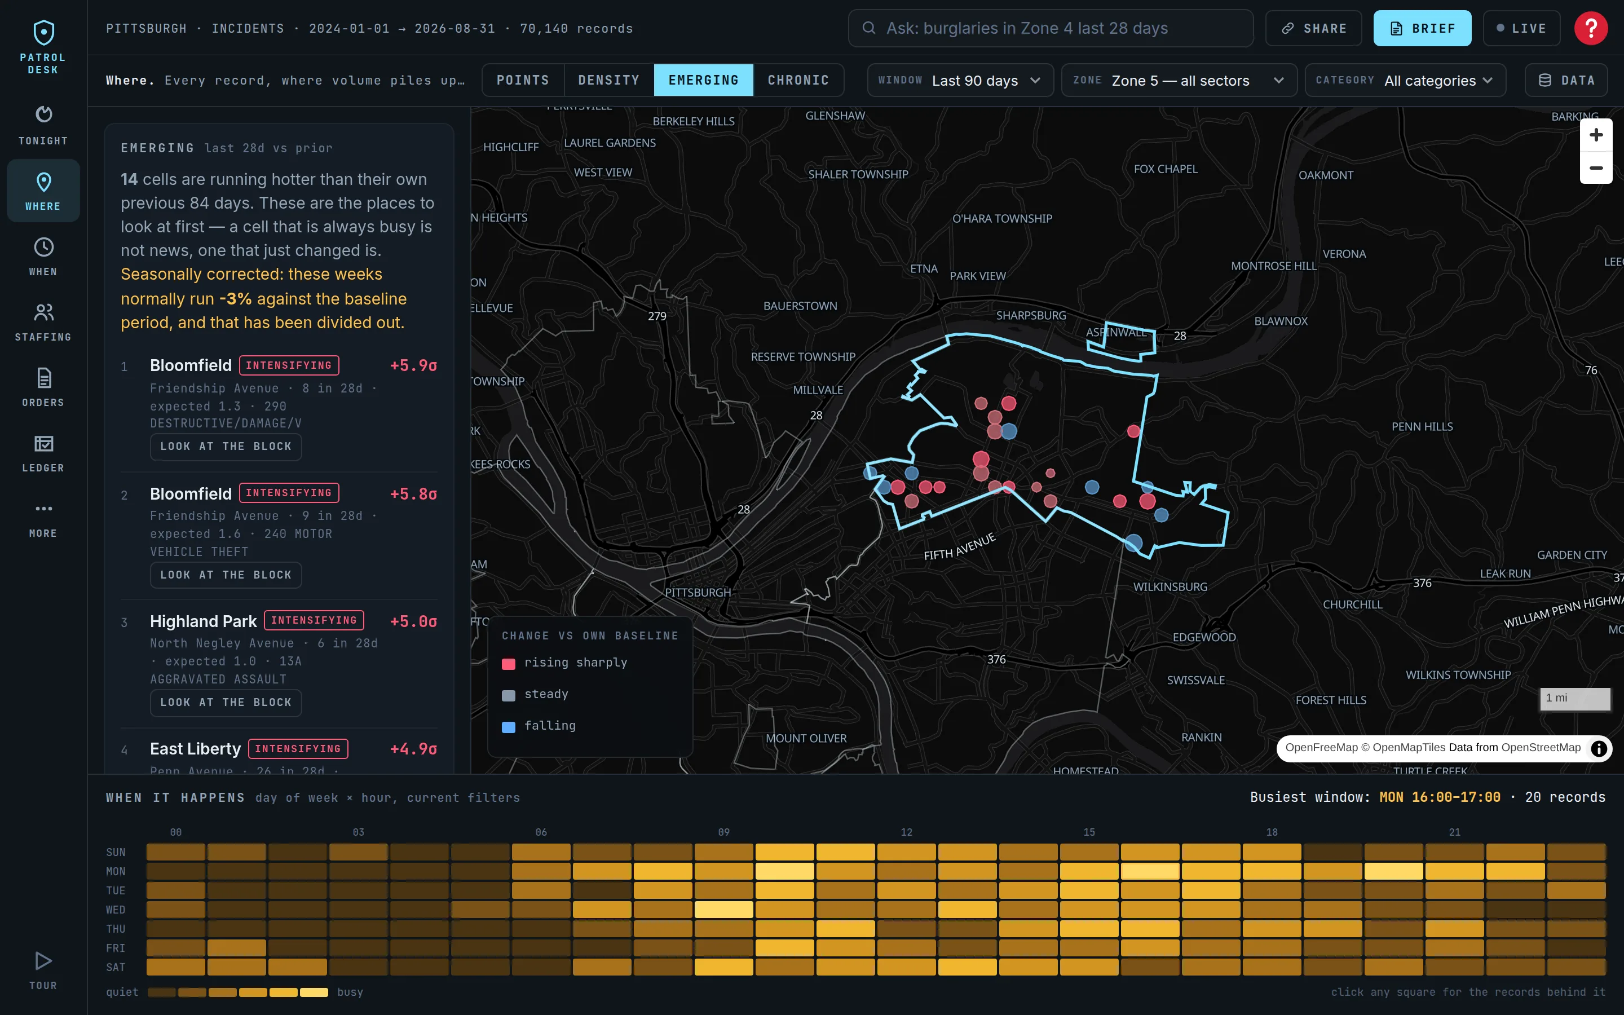Open the Window Last 90 days dropdown
Image resolution: width=1624 pixels, height=1015 pixels.
(x=960, y=80)
